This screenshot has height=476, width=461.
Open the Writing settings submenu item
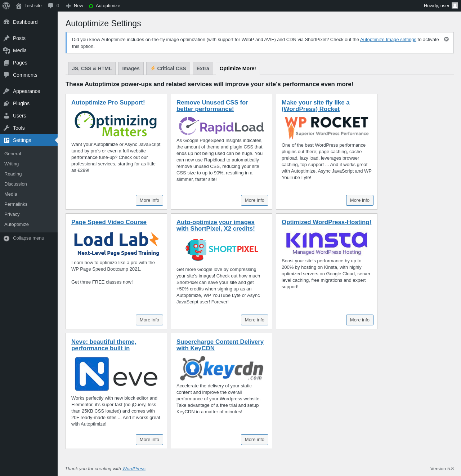(x=12, y=164)
